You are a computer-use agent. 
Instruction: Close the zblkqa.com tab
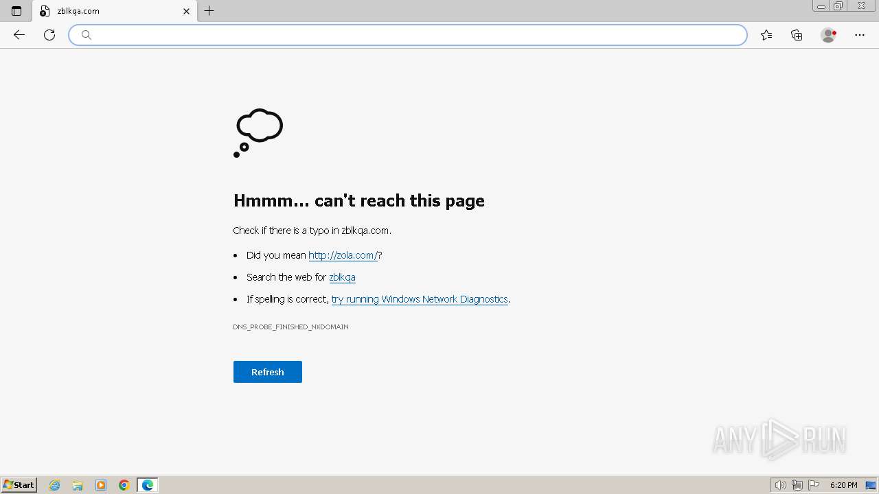[186, 11]
